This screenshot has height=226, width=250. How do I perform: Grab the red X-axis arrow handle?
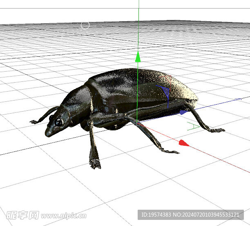[x=184, y=143]
